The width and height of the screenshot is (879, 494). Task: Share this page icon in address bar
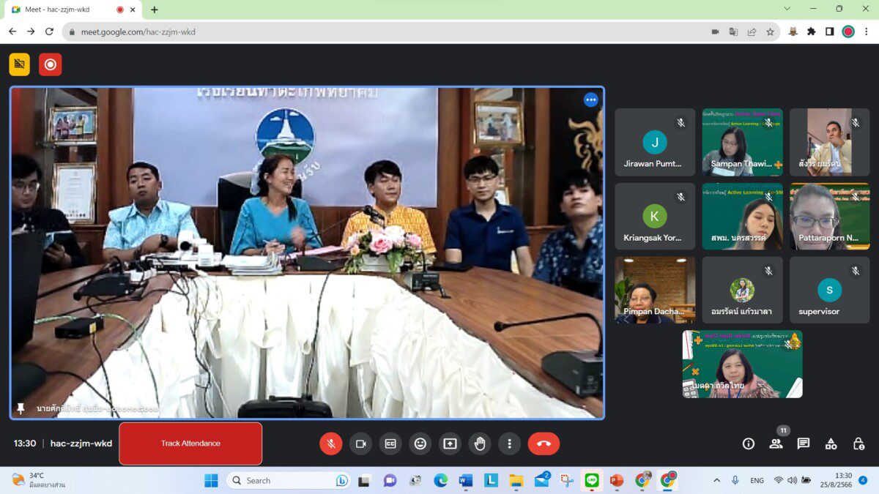(x=752, y=31)
